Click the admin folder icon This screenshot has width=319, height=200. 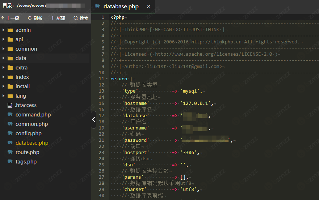click(10, 30)
